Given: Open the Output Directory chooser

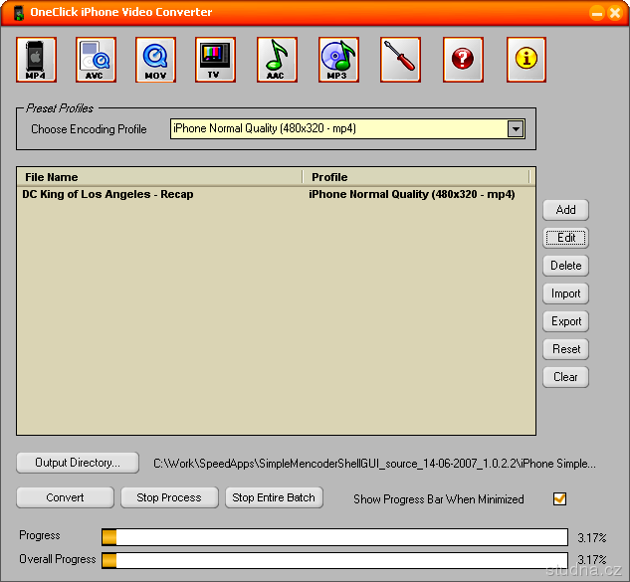Looking at the screenshot, I should coord(78,463).
